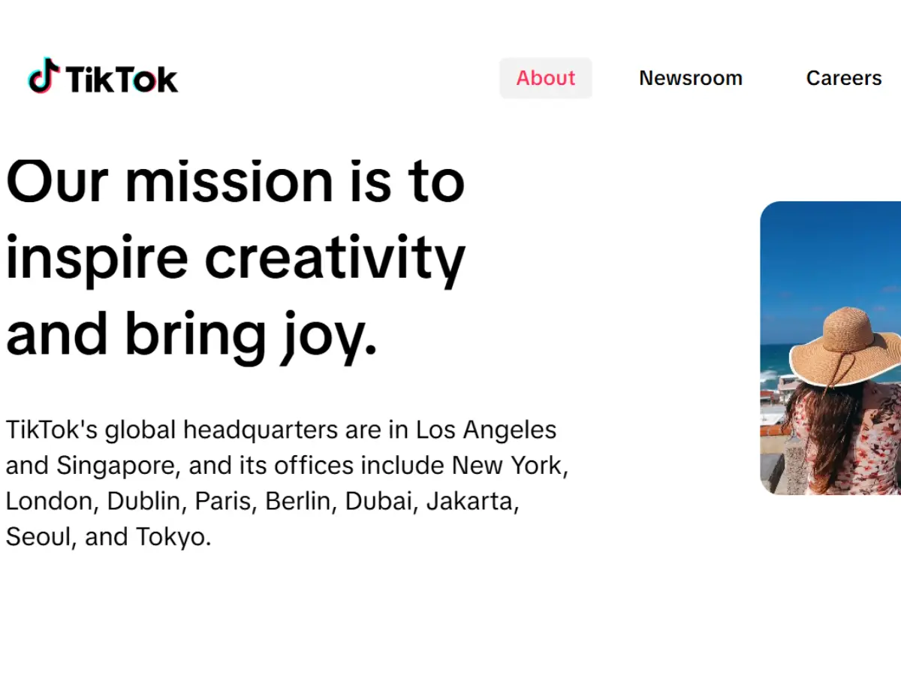The height and width of the screenshot is (676, 901).
Task: Open the About tab
Action: pyautogui.click(x=546, y=78)
